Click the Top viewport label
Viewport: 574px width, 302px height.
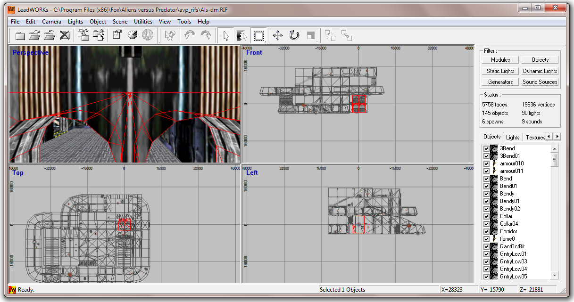pos(18,173)
